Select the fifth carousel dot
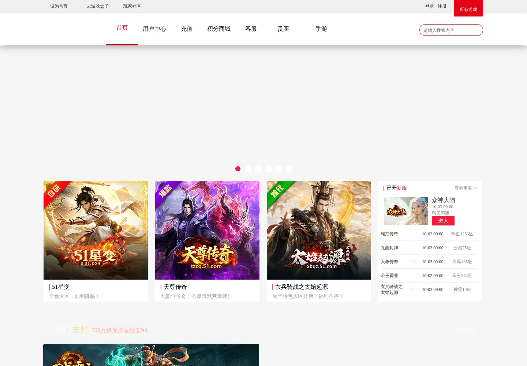 point(279,169)
